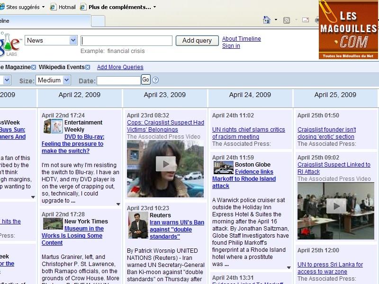
Task: Click the browser Home icon
Action: coord(267,20)
